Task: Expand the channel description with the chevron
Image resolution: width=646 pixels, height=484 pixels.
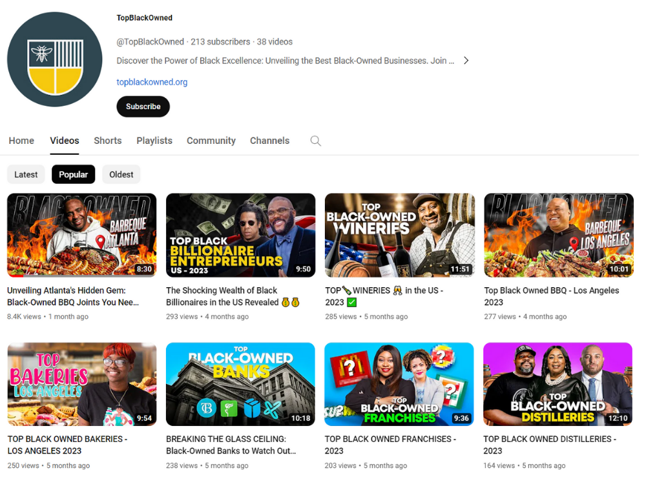Action: pos(466,61)
